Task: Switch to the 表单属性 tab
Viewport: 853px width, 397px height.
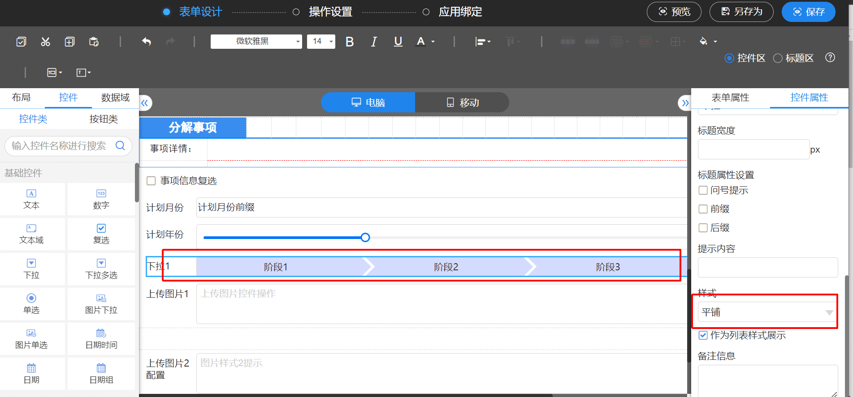Action: click(x=731, y=98)
